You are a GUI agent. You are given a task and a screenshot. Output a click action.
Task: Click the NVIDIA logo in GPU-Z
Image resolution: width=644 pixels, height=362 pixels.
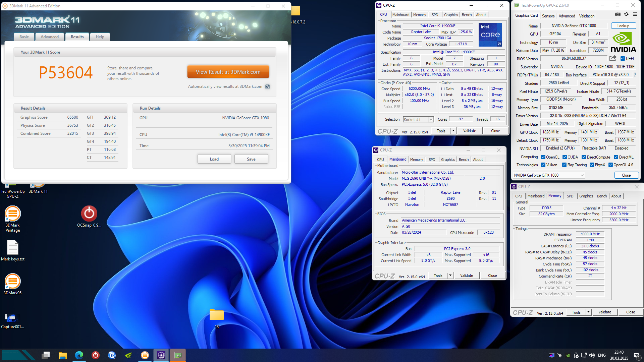(x=623, y=42)
